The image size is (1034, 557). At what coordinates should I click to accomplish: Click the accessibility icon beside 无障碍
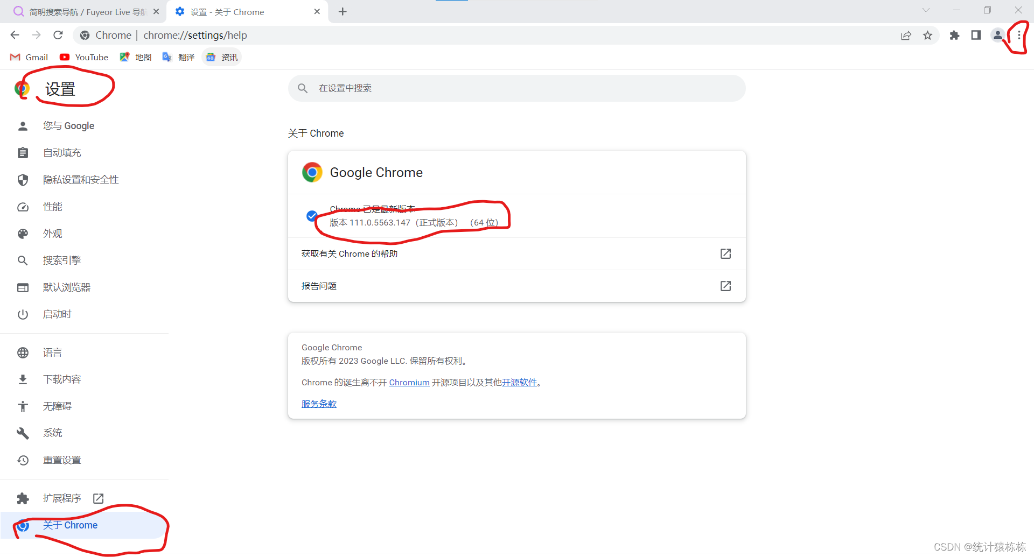click(x=23, y=406)
